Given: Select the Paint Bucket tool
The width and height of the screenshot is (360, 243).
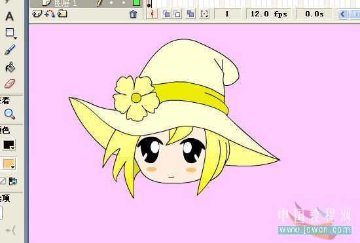Looking at the screenshot, I should (10, 67).
